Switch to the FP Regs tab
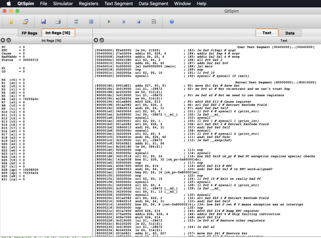321x238 pixels. (29, 33)
